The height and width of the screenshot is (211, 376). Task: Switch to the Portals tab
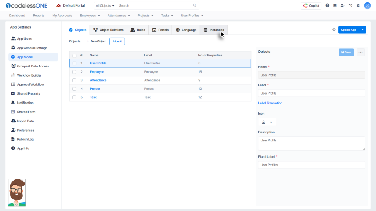pyautogui.click(x=160, y=30)
